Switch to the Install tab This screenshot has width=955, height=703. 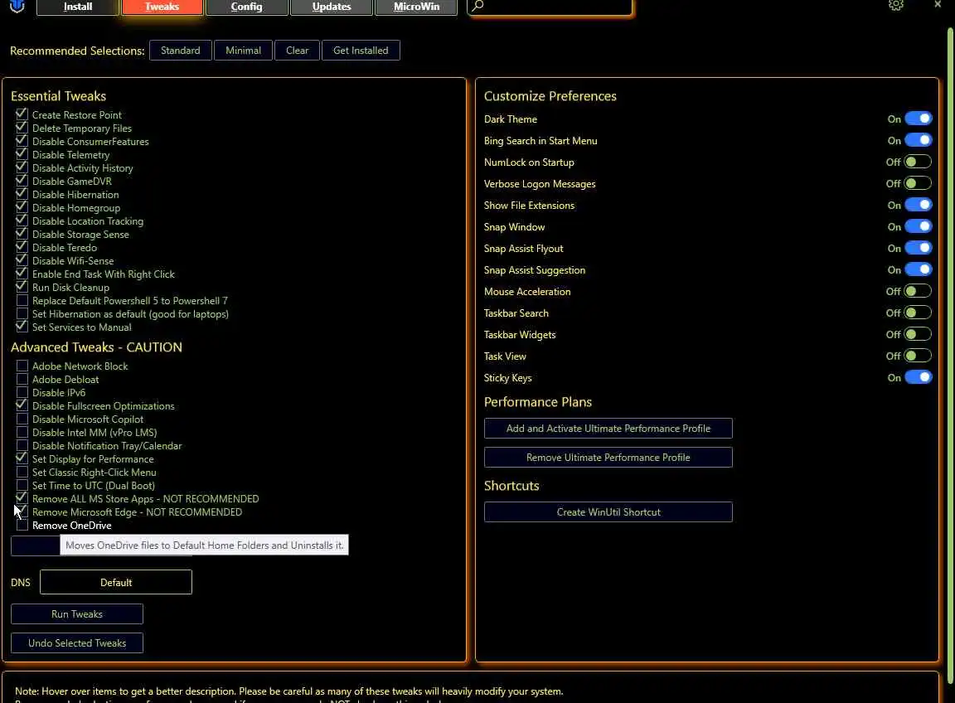point(78,7)
